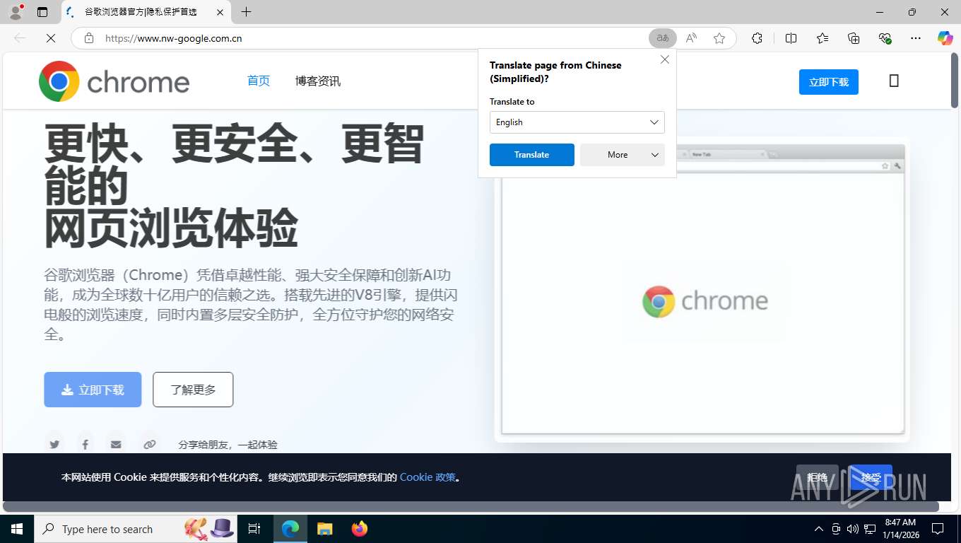Copy link with the chain icon
The height and width of the screenshot is (543, 961).
tap(149, 444)
